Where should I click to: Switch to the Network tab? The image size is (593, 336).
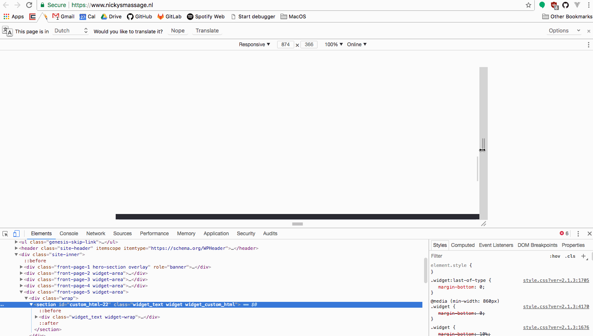point(96,234)
